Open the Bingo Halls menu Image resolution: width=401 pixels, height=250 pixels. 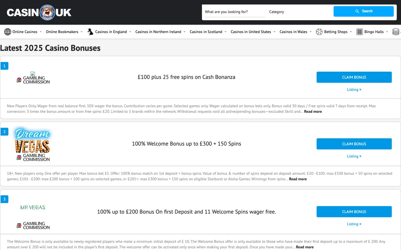point(374,32)
